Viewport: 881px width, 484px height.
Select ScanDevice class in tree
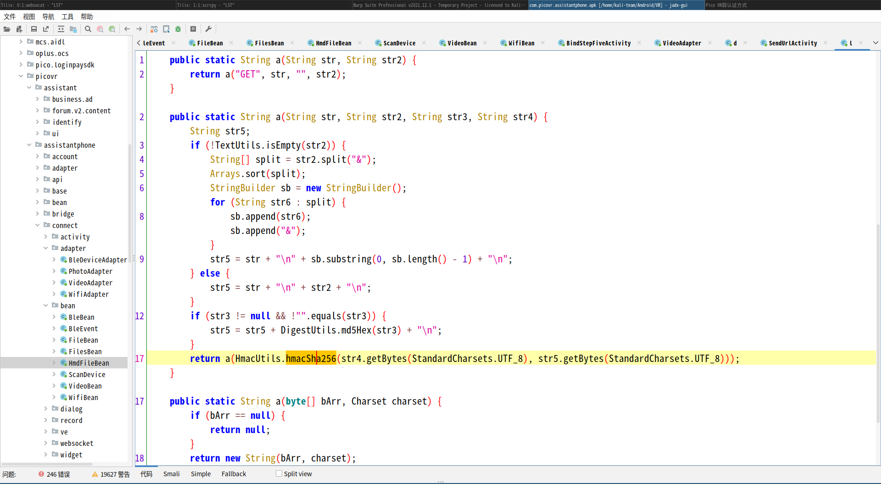(x=87, y=374)
